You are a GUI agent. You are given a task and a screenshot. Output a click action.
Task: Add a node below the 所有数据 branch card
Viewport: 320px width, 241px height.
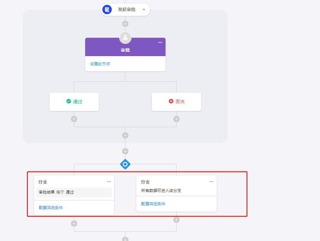tap(177, 220)
